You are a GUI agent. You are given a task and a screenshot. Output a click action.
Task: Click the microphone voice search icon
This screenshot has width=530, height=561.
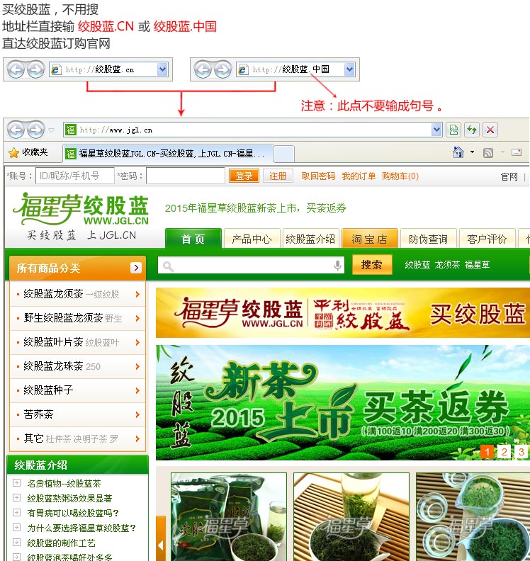337,266
